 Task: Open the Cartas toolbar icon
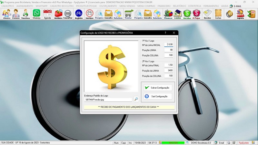pyautogui.click(x=218, y=14)
